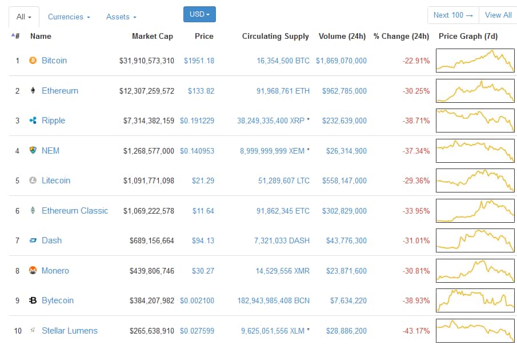Click the Ethereum diamond logo icon
517x345 pixels.
(33, 91)
